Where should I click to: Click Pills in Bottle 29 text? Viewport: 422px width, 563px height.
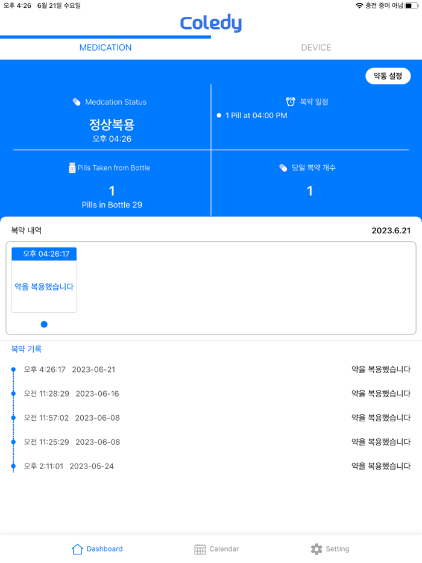pos(112,205)
